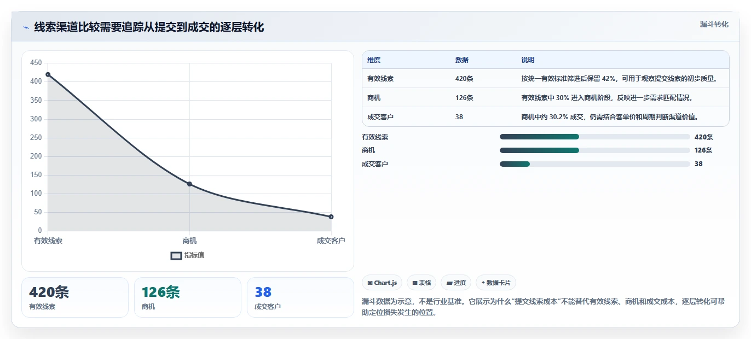751x339 pixels.
Task: Click the 数据 column header
Action: click(x=462, y=60)
